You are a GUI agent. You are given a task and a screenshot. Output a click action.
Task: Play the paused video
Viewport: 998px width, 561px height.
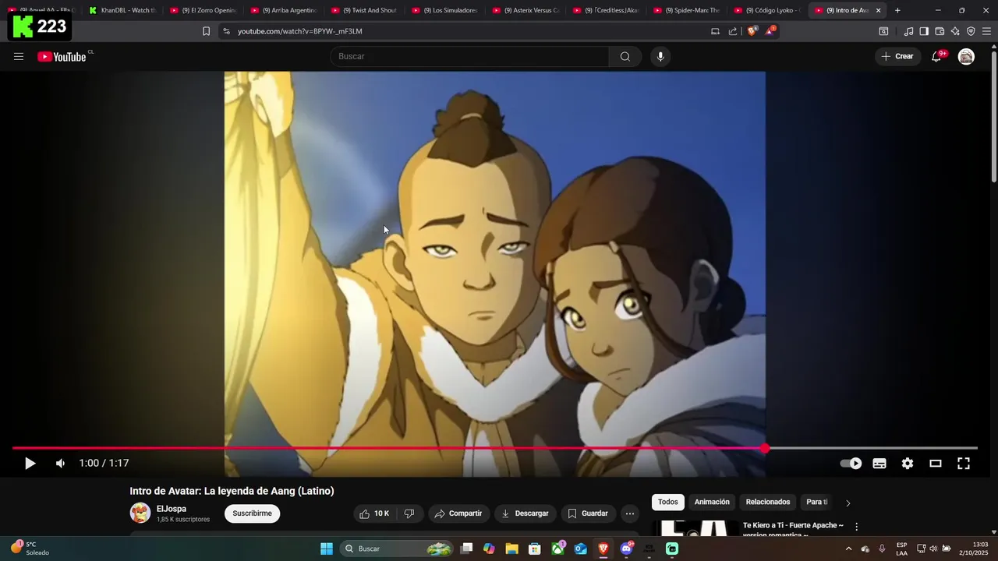click(x=30, y=463)
